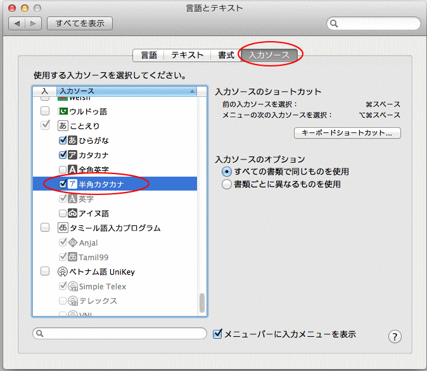Click the 入 column header
Viewport: 427px width, 371px height.
(44, 91)
